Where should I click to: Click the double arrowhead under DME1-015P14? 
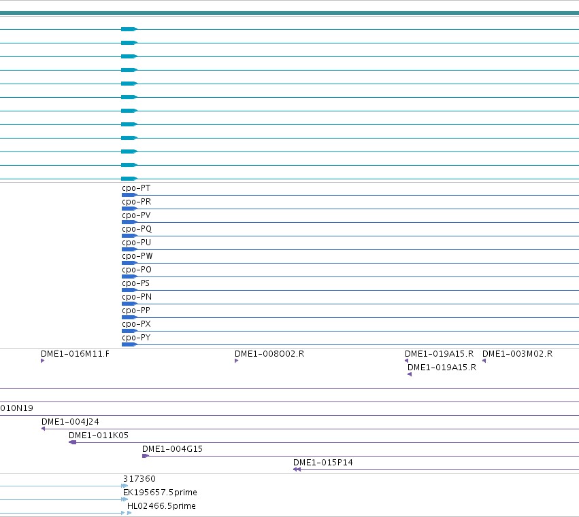297,469
